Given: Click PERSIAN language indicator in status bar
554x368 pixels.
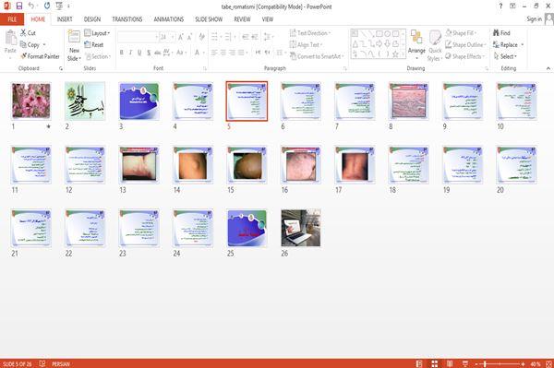Looking at the screenshot, I should (x=61, y=363).
